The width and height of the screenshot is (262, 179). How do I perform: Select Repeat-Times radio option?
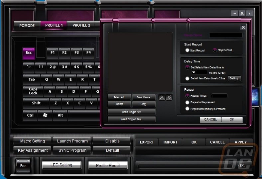click(187, 96)
